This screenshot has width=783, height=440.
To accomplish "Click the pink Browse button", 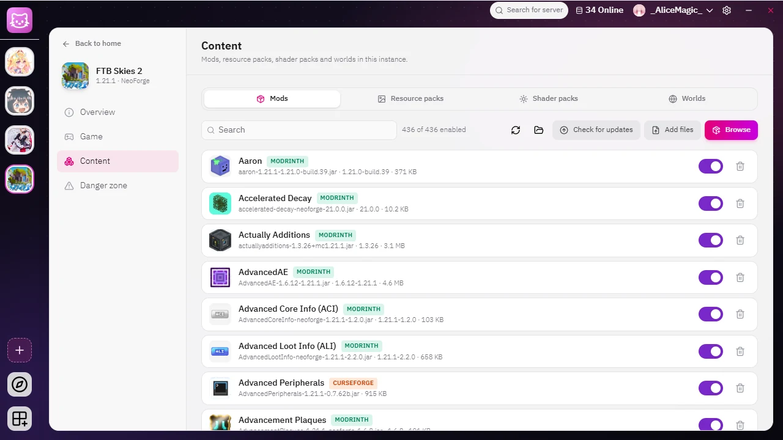I will point(731,130).
